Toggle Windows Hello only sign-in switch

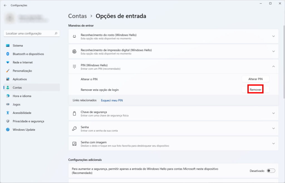(271, 171)
